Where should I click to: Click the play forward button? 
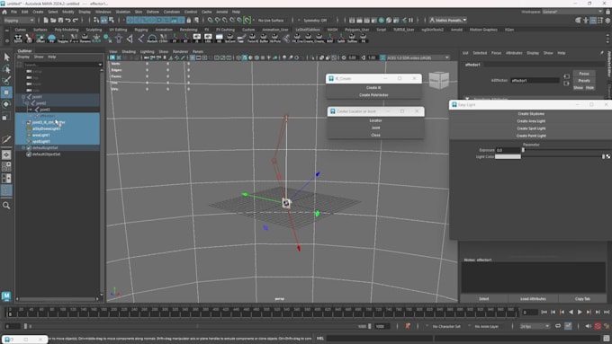(580, 312)
